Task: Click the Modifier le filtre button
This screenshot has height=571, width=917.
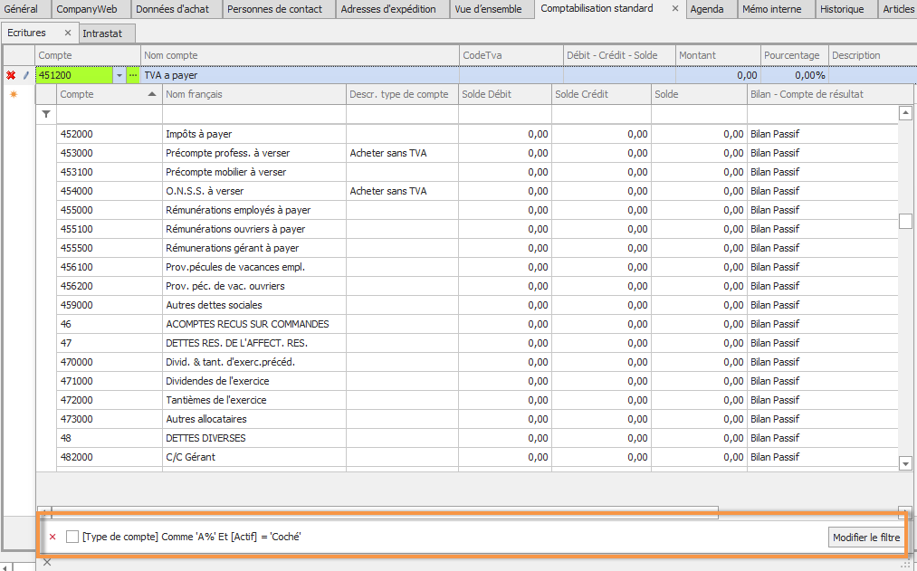Action: 866,538
